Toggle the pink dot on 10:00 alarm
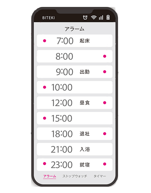The image size is (151, 193). (x=45, y=87)
